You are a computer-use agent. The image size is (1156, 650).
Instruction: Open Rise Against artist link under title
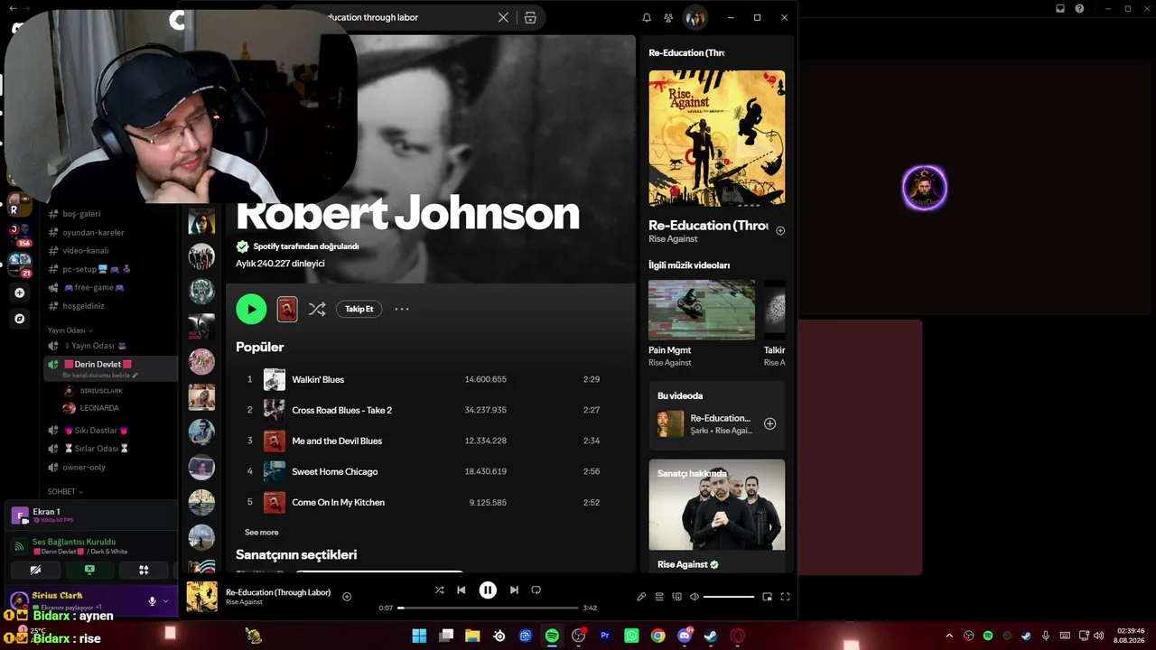(x=673, y=238)
